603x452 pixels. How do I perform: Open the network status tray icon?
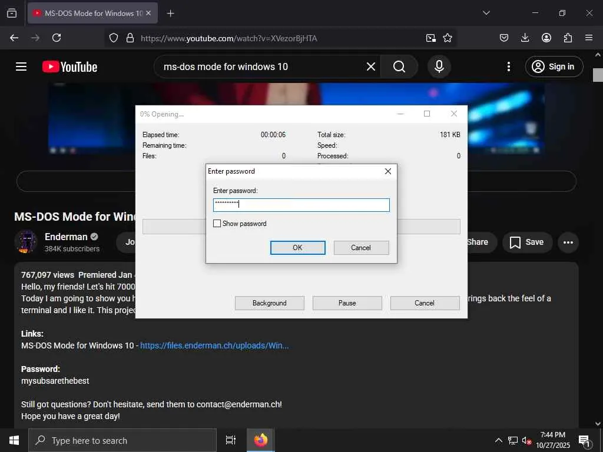click(513, 440)
